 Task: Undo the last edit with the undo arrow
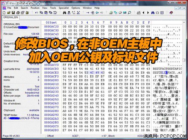[36, 13]
